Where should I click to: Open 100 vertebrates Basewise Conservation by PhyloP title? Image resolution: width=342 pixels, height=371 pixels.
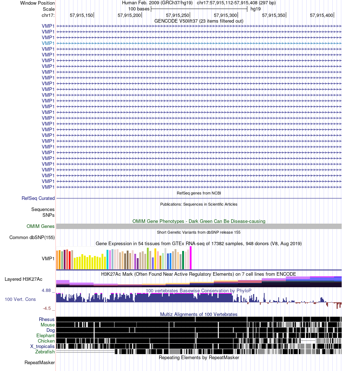pyautogui.click(x=199, y=290)
